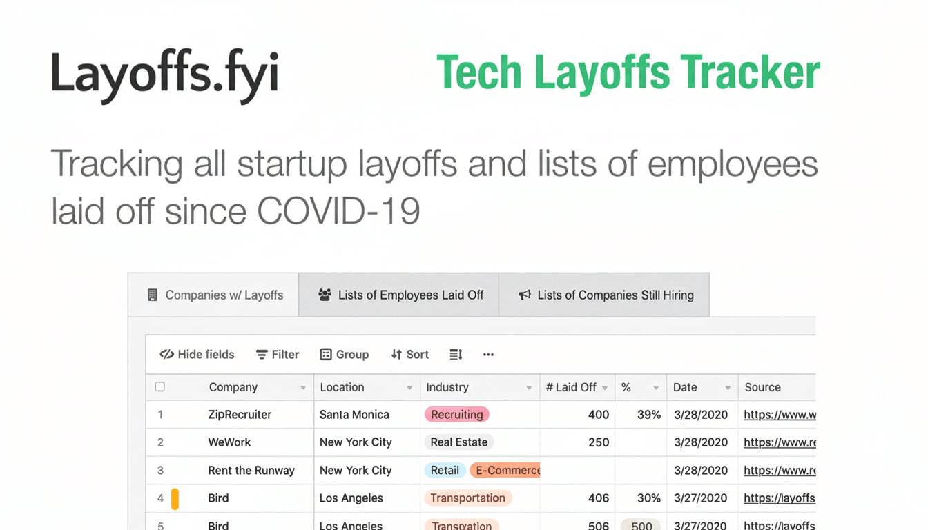Viewport: 928px width, 530px height.
Task: Click the building icon on Companies w/ Layoffs tab
Action: coord(153,294)
